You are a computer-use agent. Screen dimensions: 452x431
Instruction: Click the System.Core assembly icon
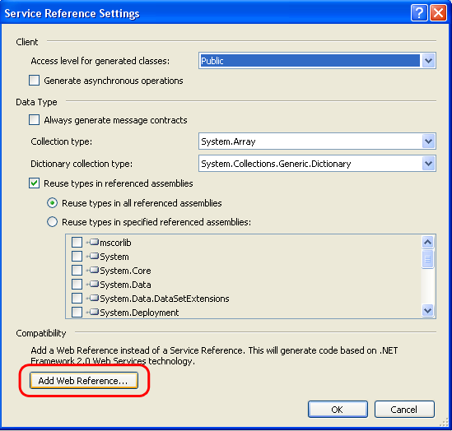94,270
